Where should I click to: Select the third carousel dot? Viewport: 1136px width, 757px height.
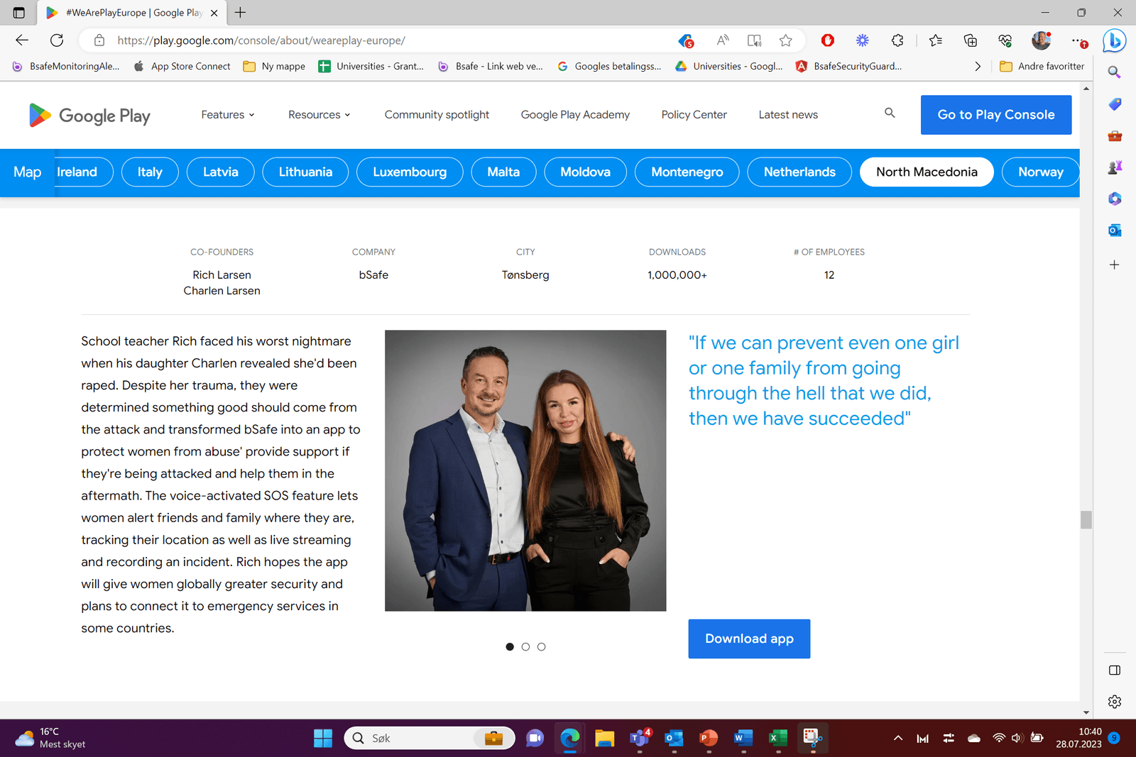542,646
